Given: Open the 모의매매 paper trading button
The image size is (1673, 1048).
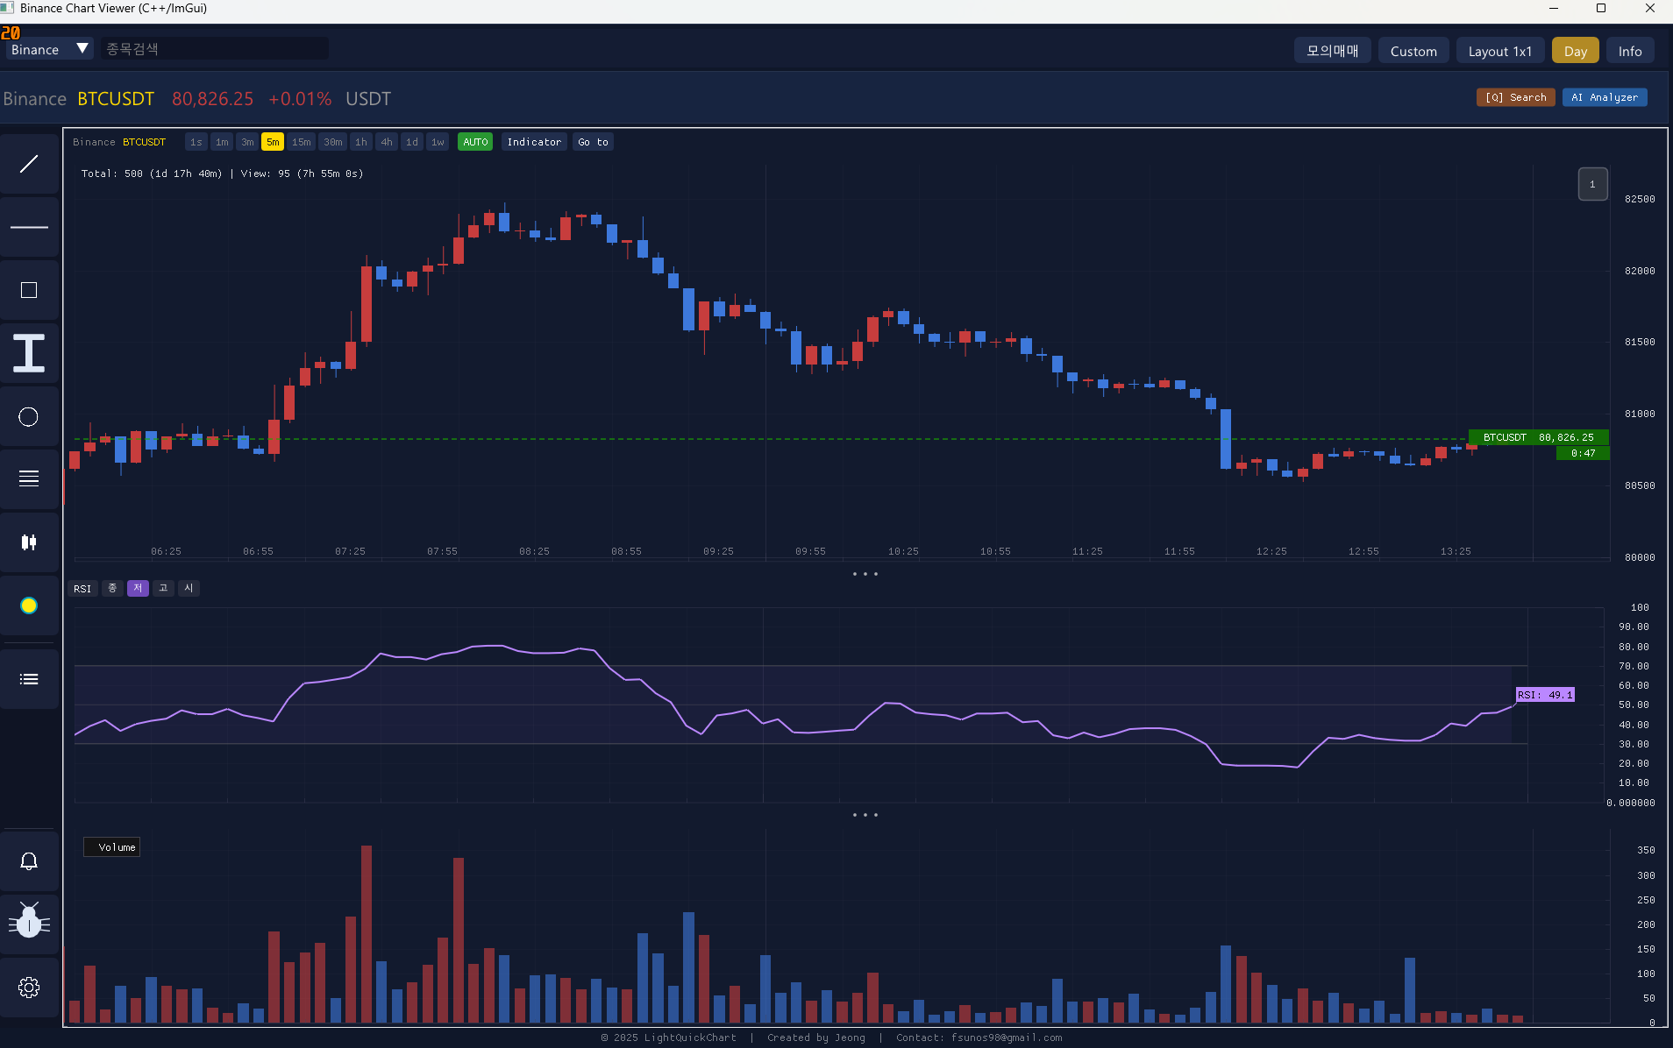Looking at the screenshot, I should point(1332,51).
